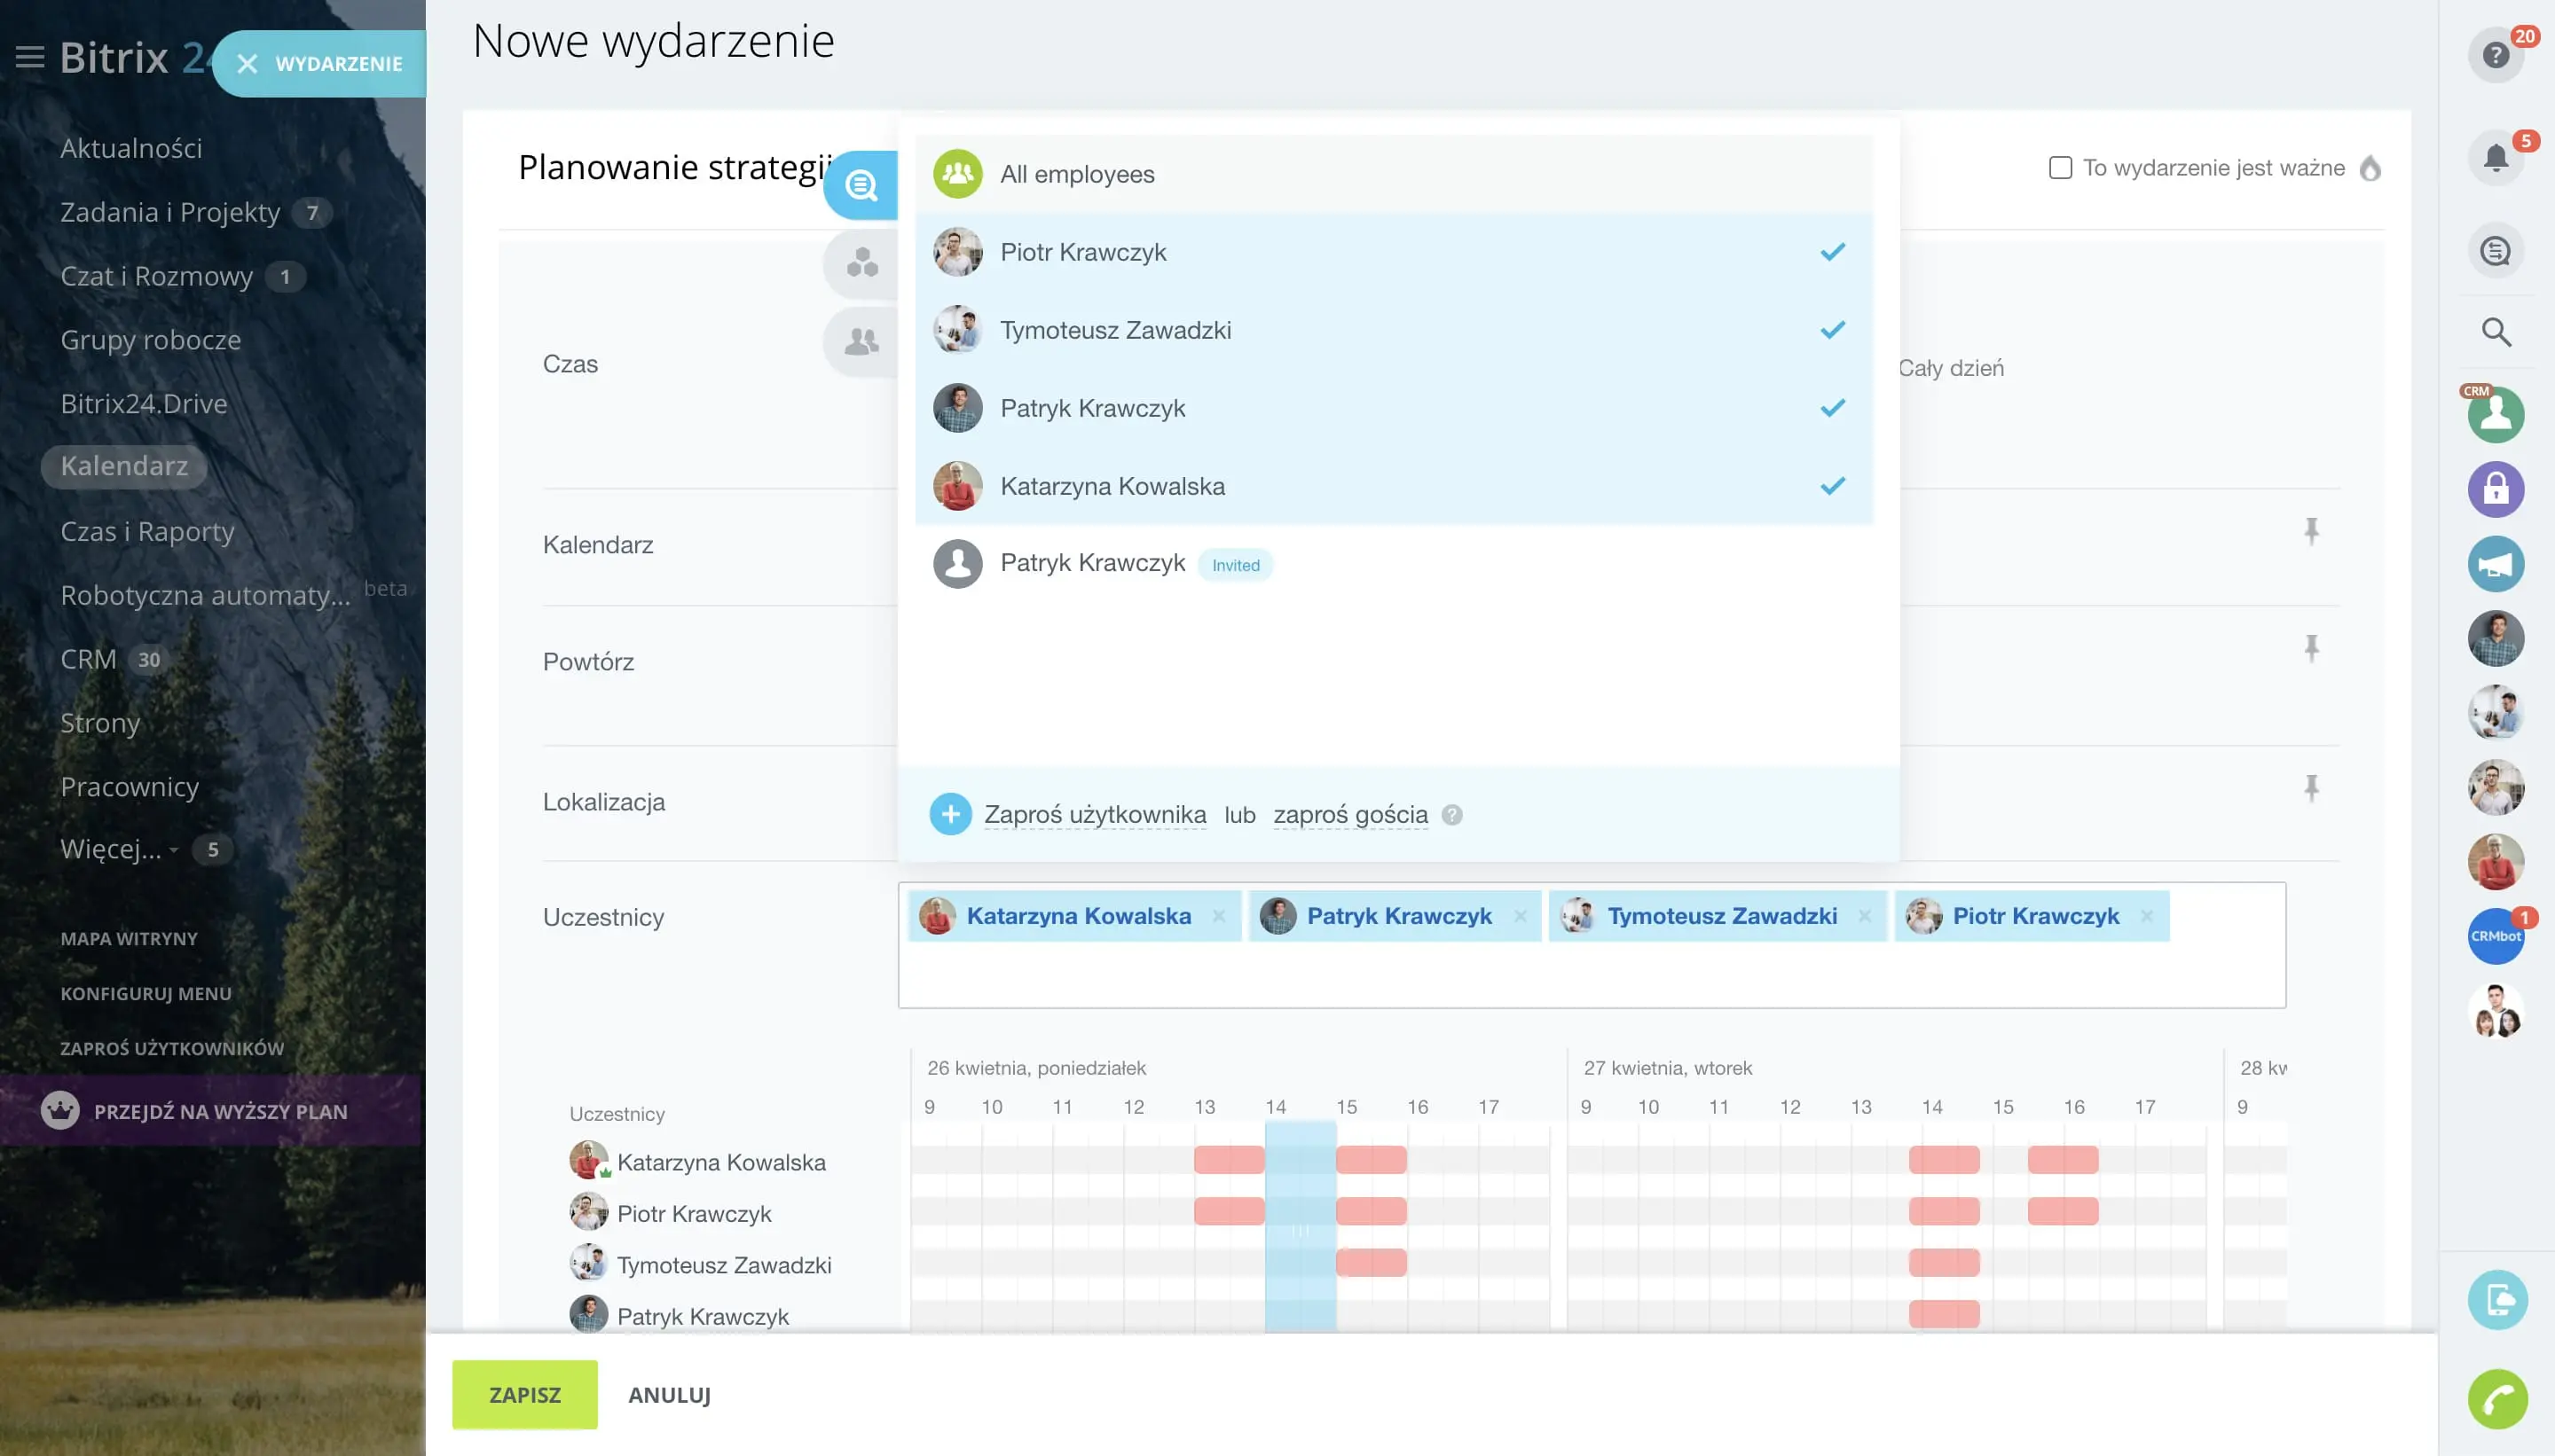
Task: Click the magnifier search icon in right panel
Action: pyautogui.click(x=2495, y=332)
